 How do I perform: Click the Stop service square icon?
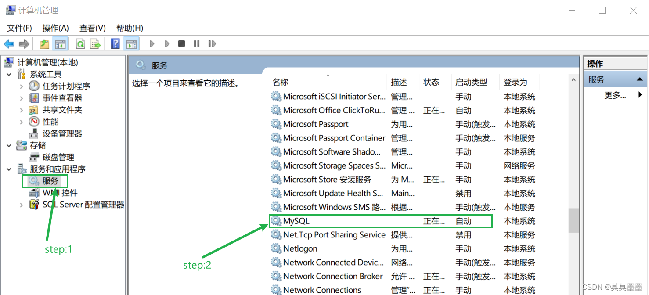click(181, 44)
